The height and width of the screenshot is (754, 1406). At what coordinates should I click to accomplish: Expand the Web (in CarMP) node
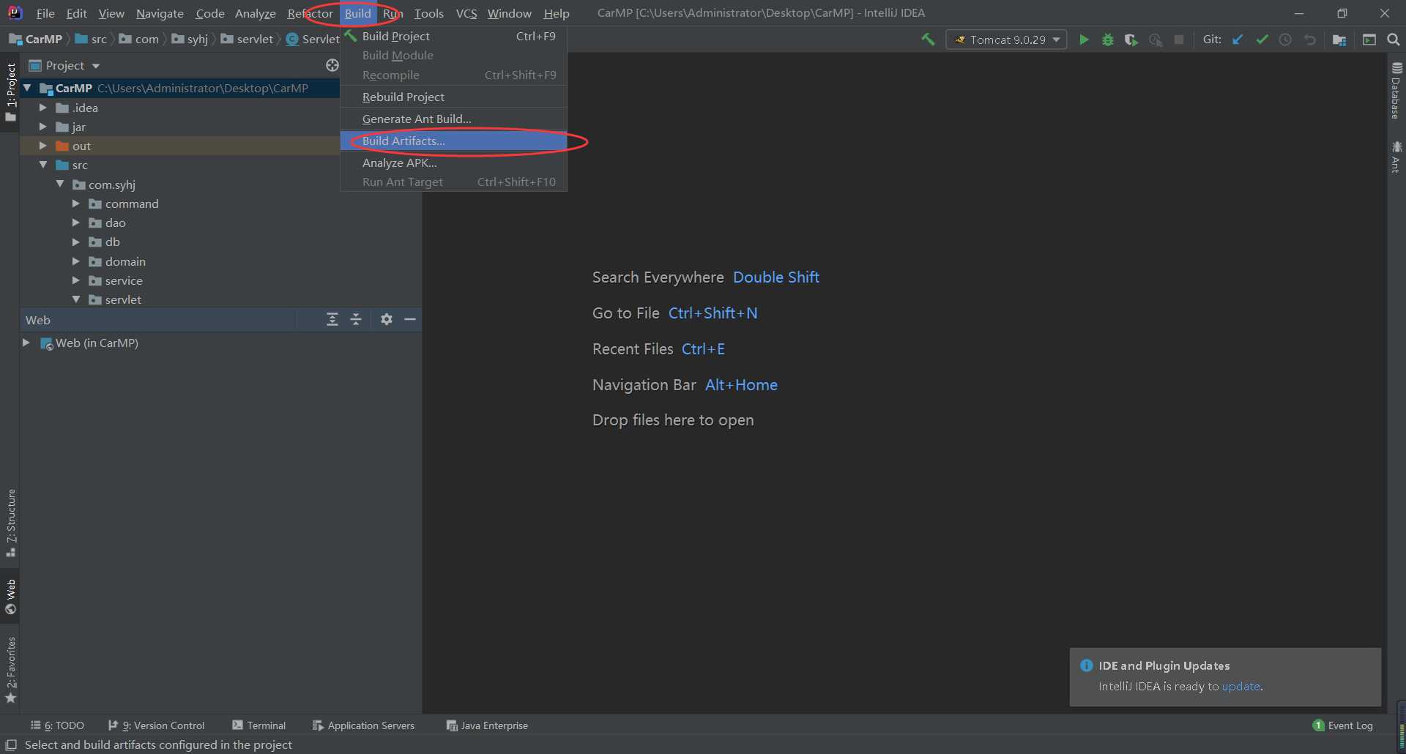26,343
